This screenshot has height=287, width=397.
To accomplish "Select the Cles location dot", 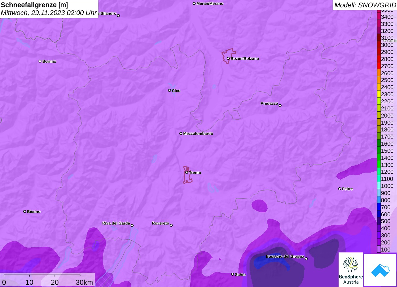I will click(170, 91).
